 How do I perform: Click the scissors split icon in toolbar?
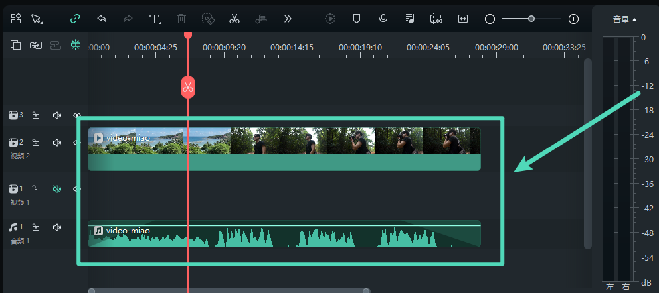click(x=234, y=19)
